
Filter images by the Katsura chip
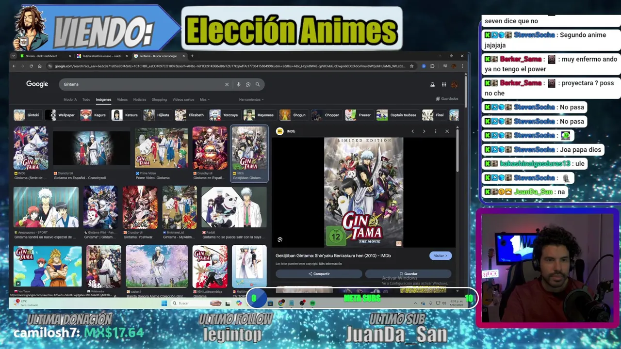pos(126,115)
